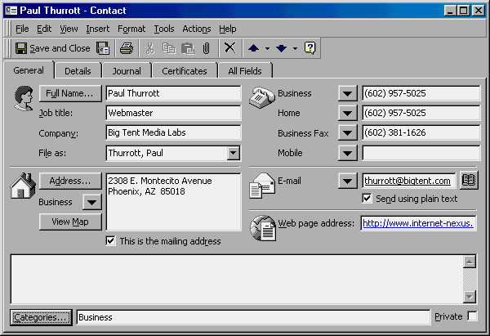Click inside the Mobile phone field

point(421,153)
